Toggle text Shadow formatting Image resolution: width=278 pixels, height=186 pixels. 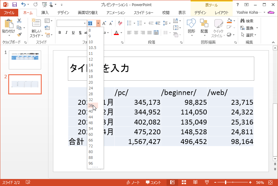pos(80,33)
